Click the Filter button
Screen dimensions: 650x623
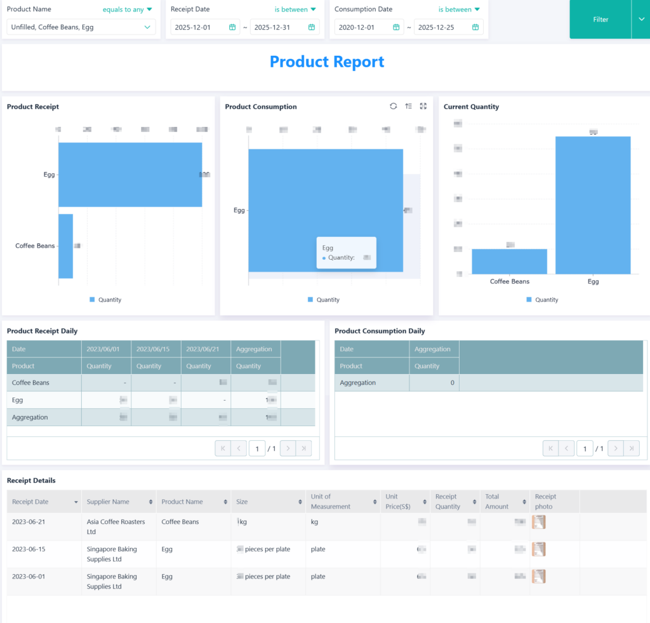tap(600, 20)
